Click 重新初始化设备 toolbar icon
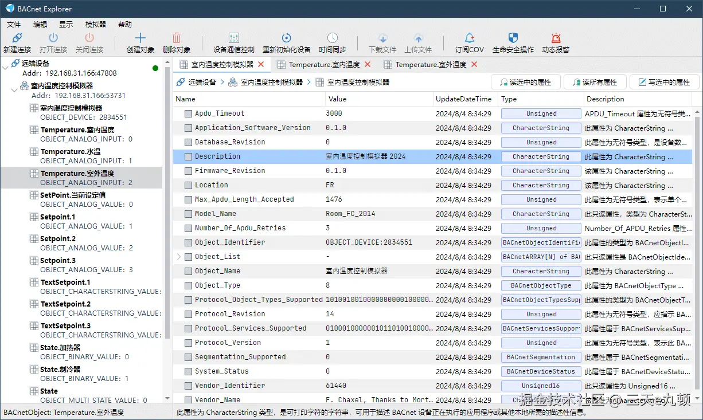703x420 pixels. coord(287,38)
